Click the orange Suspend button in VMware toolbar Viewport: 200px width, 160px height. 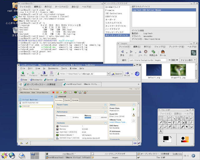click(x=57, y=92)
